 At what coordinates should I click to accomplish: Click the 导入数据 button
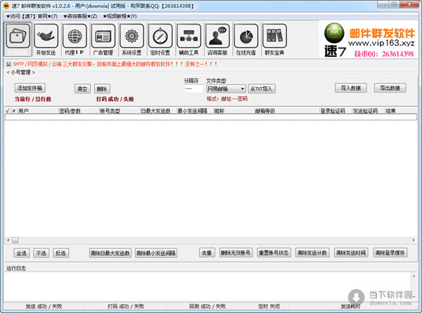[351, 88]
